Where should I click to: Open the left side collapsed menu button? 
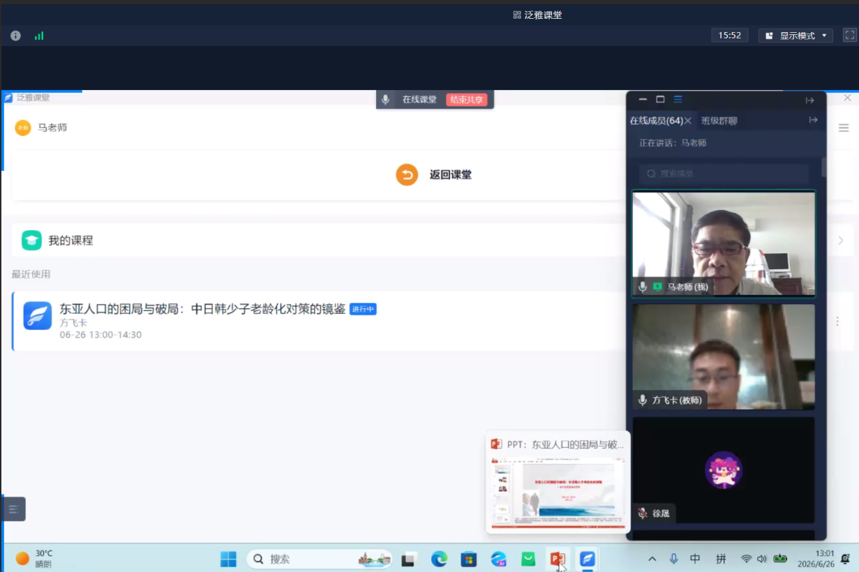14,509
